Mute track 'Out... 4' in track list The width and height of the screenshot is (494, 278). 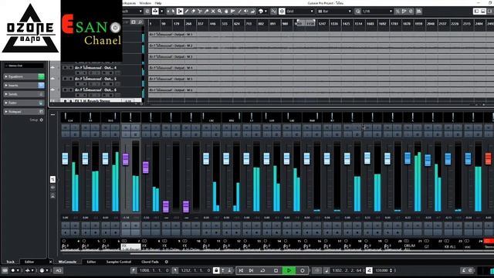coord(65,67)
